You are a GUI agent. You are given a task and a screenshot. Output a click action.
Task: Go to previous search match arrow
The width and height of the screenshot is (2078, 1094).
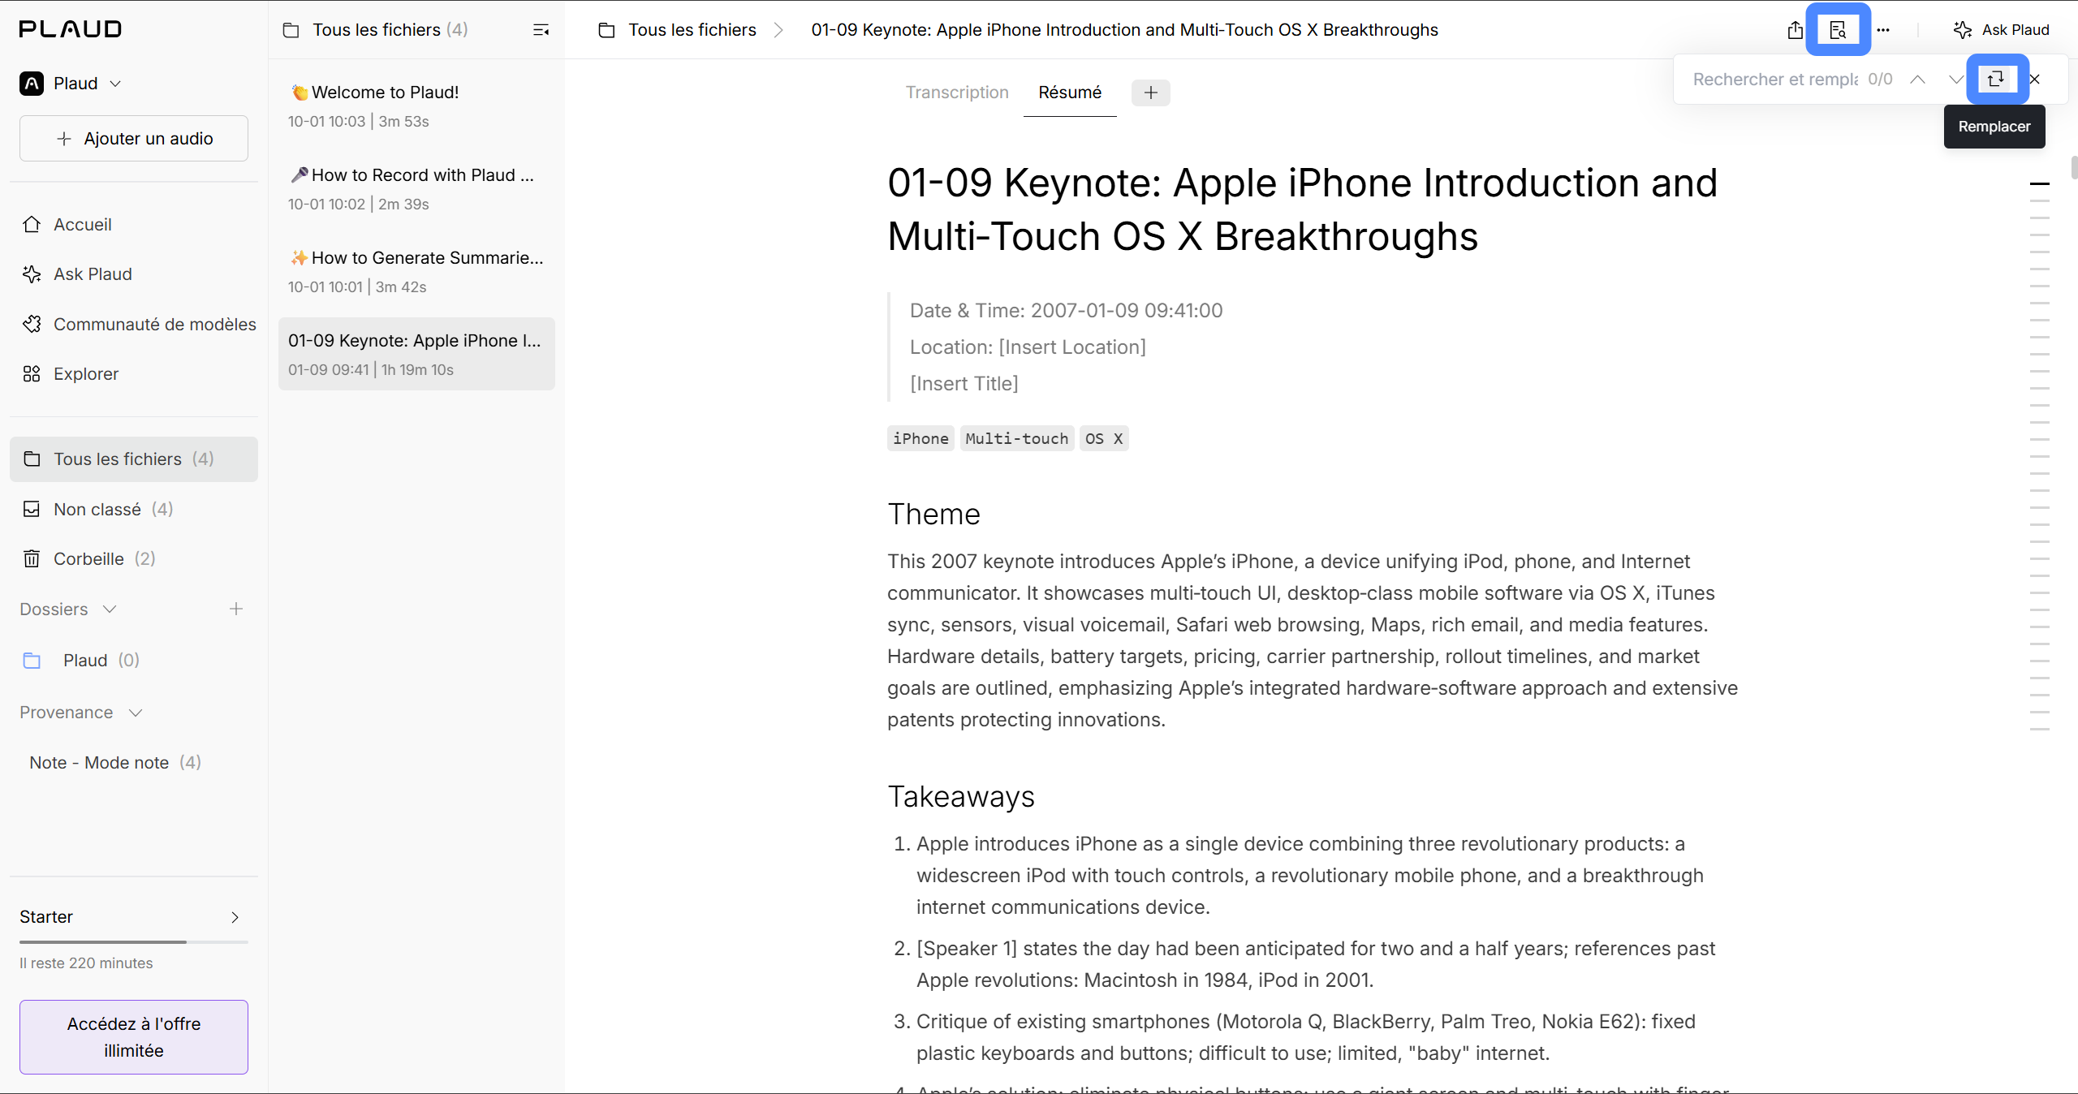(x=1918, y=80)
